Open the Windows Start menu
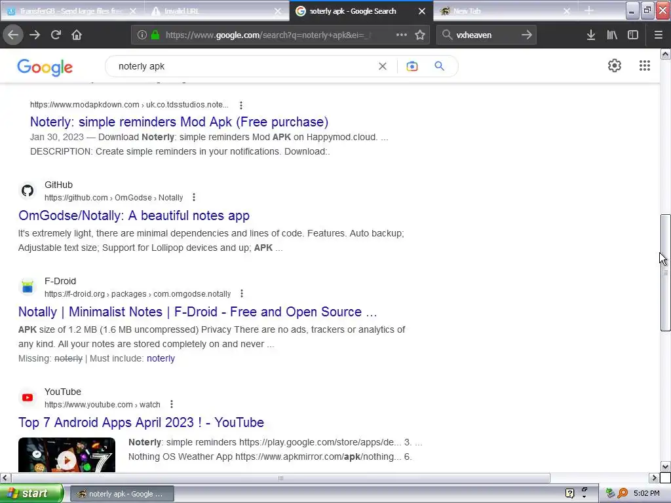 point(31,494)
